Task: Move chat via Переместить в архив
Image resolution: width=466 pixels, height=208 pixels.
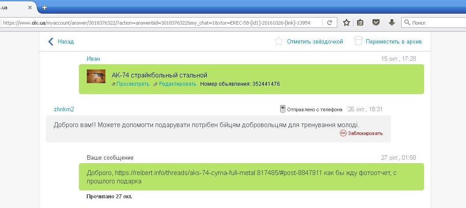Action: 394,41
